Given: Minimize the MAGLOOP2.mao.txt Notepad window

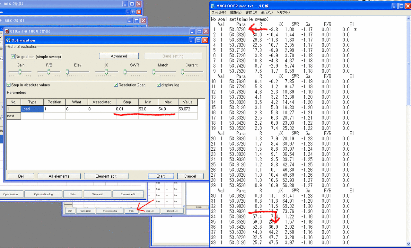Looking at the screenshot, I should click(395, 6).
